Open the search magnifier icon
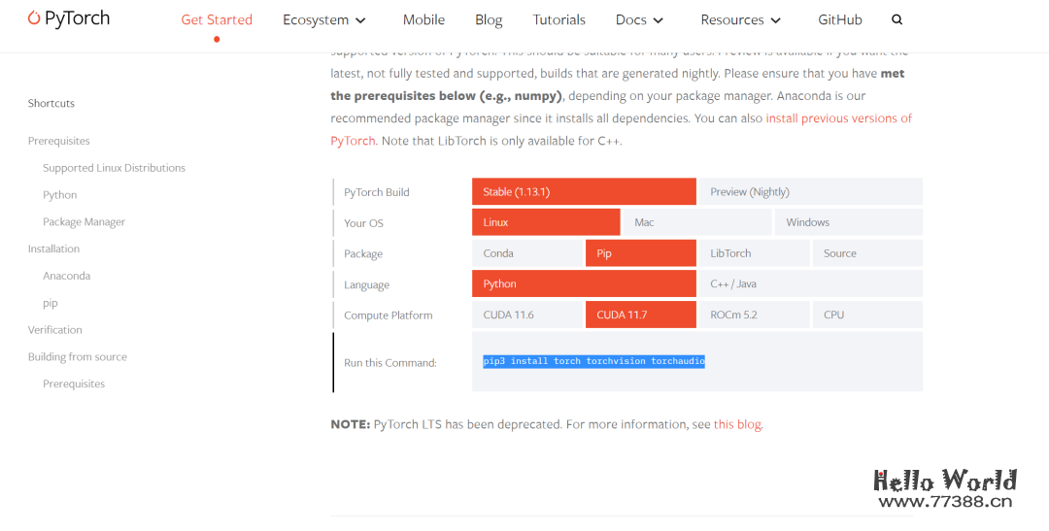1049x531 pixels. 897,19
